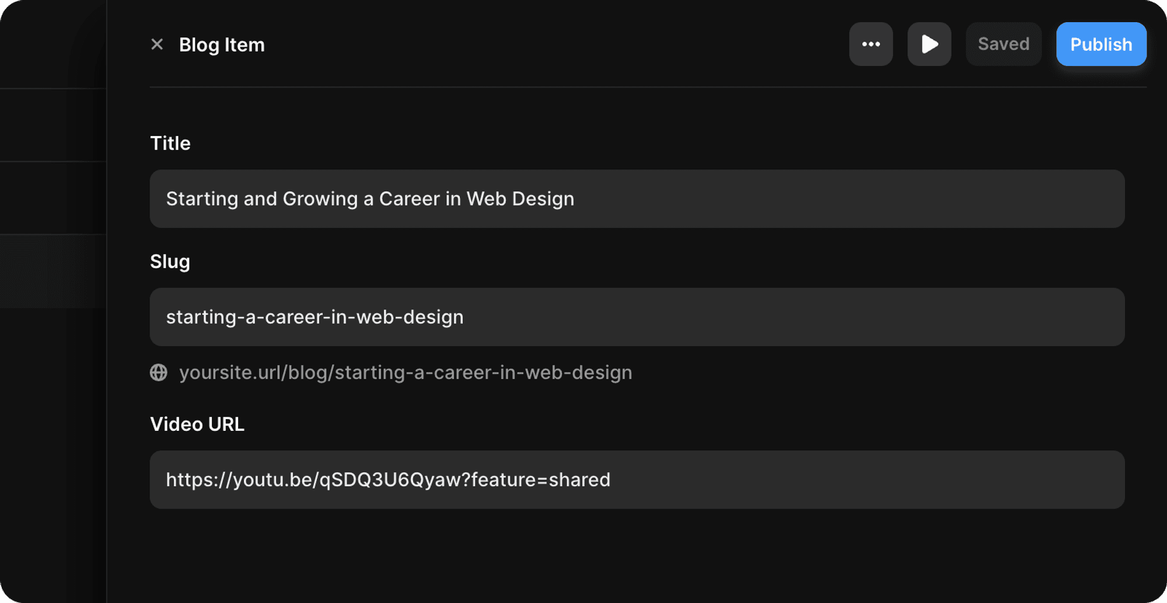The image size is (1167, 603).
Task: Click the play preview icon button
Action: click(x=929, y=44)
